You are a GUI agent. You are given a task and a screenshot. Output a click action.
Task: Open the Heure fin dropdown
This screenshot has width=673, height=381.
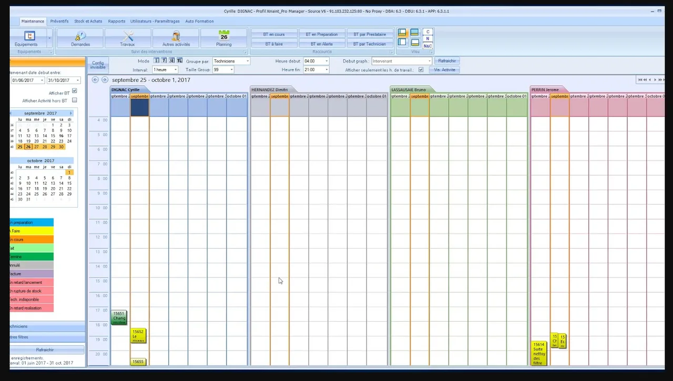point(327,69)
